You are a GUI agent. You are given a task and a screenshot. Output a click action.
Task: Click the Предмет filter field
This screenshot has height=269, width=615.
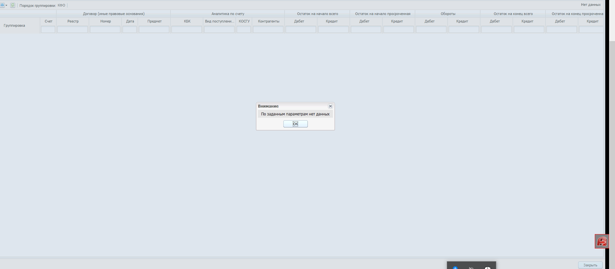pos(154,29)
